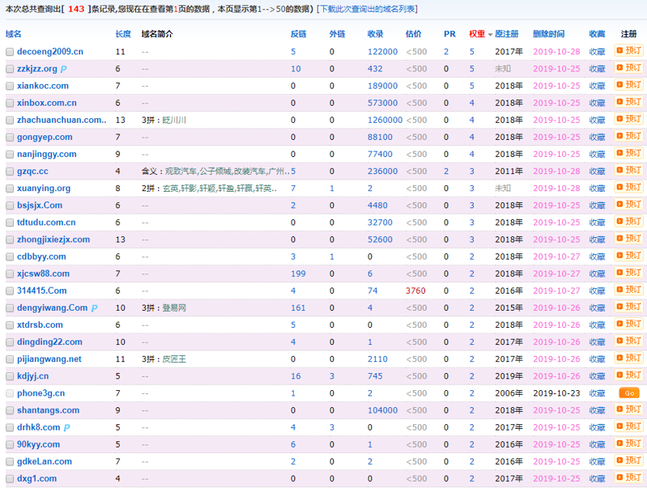Bookmark nanjinggy.com using 收藏
The width and height of the screenshot is (647, 488).
click(x=597, y=155)
